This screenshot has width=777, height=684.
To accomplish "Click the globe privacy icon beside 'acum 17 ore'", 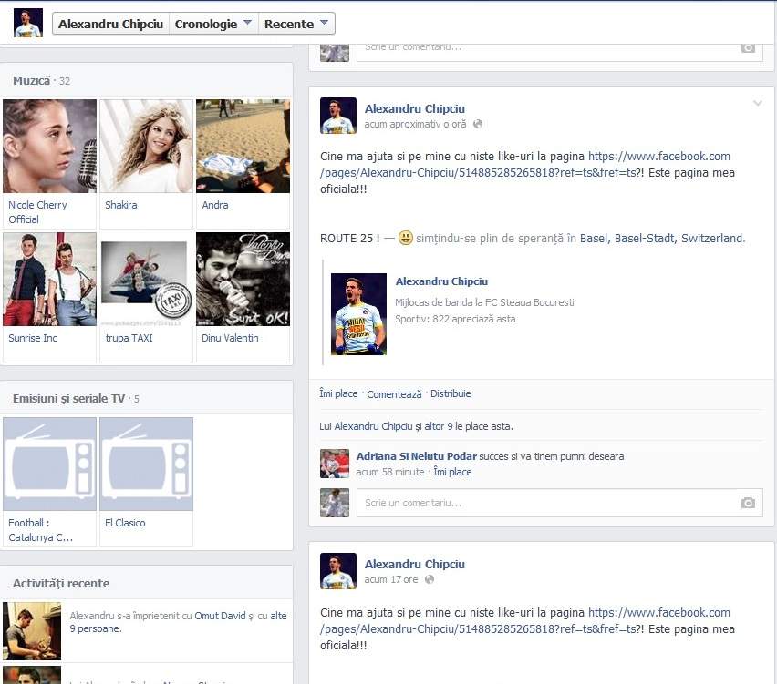I will (430, 579).
